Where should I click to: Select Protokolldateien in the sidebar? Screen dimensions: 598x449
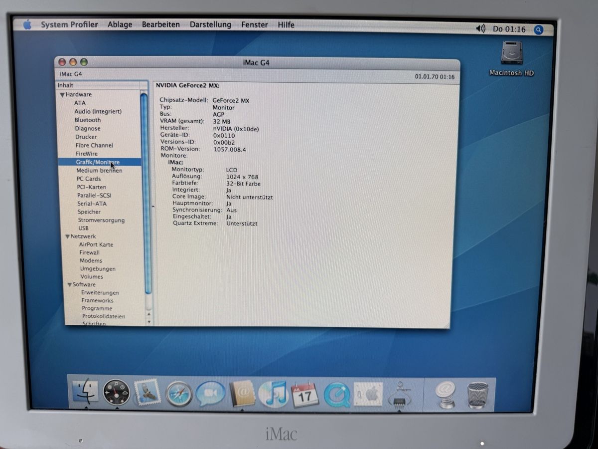(x=104, y=316)
